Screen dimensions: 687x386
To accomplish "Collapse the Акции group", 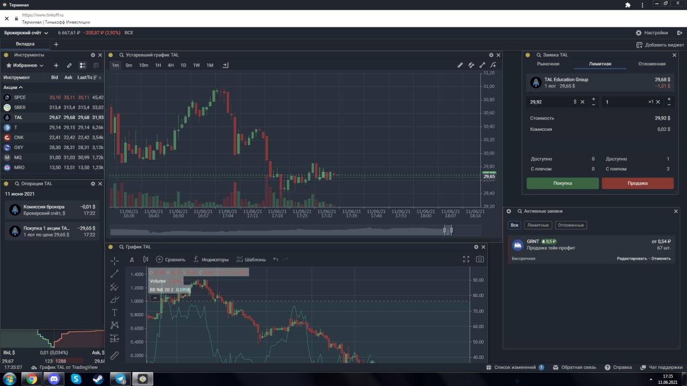I will [13, 87].
